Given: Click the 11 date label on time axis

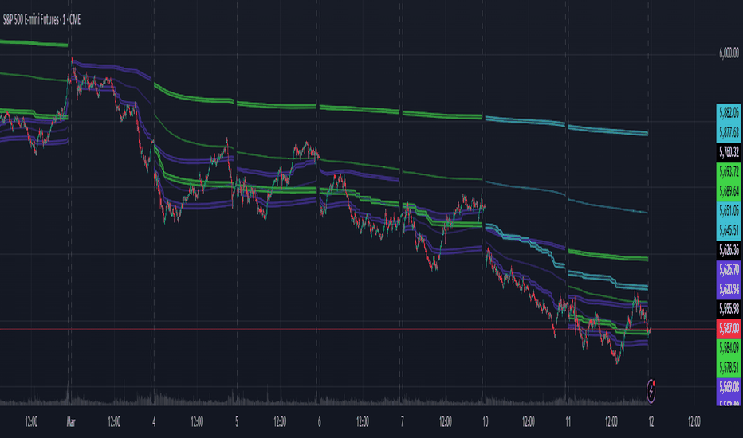Looking at the screenshot, I should point(568,421).
